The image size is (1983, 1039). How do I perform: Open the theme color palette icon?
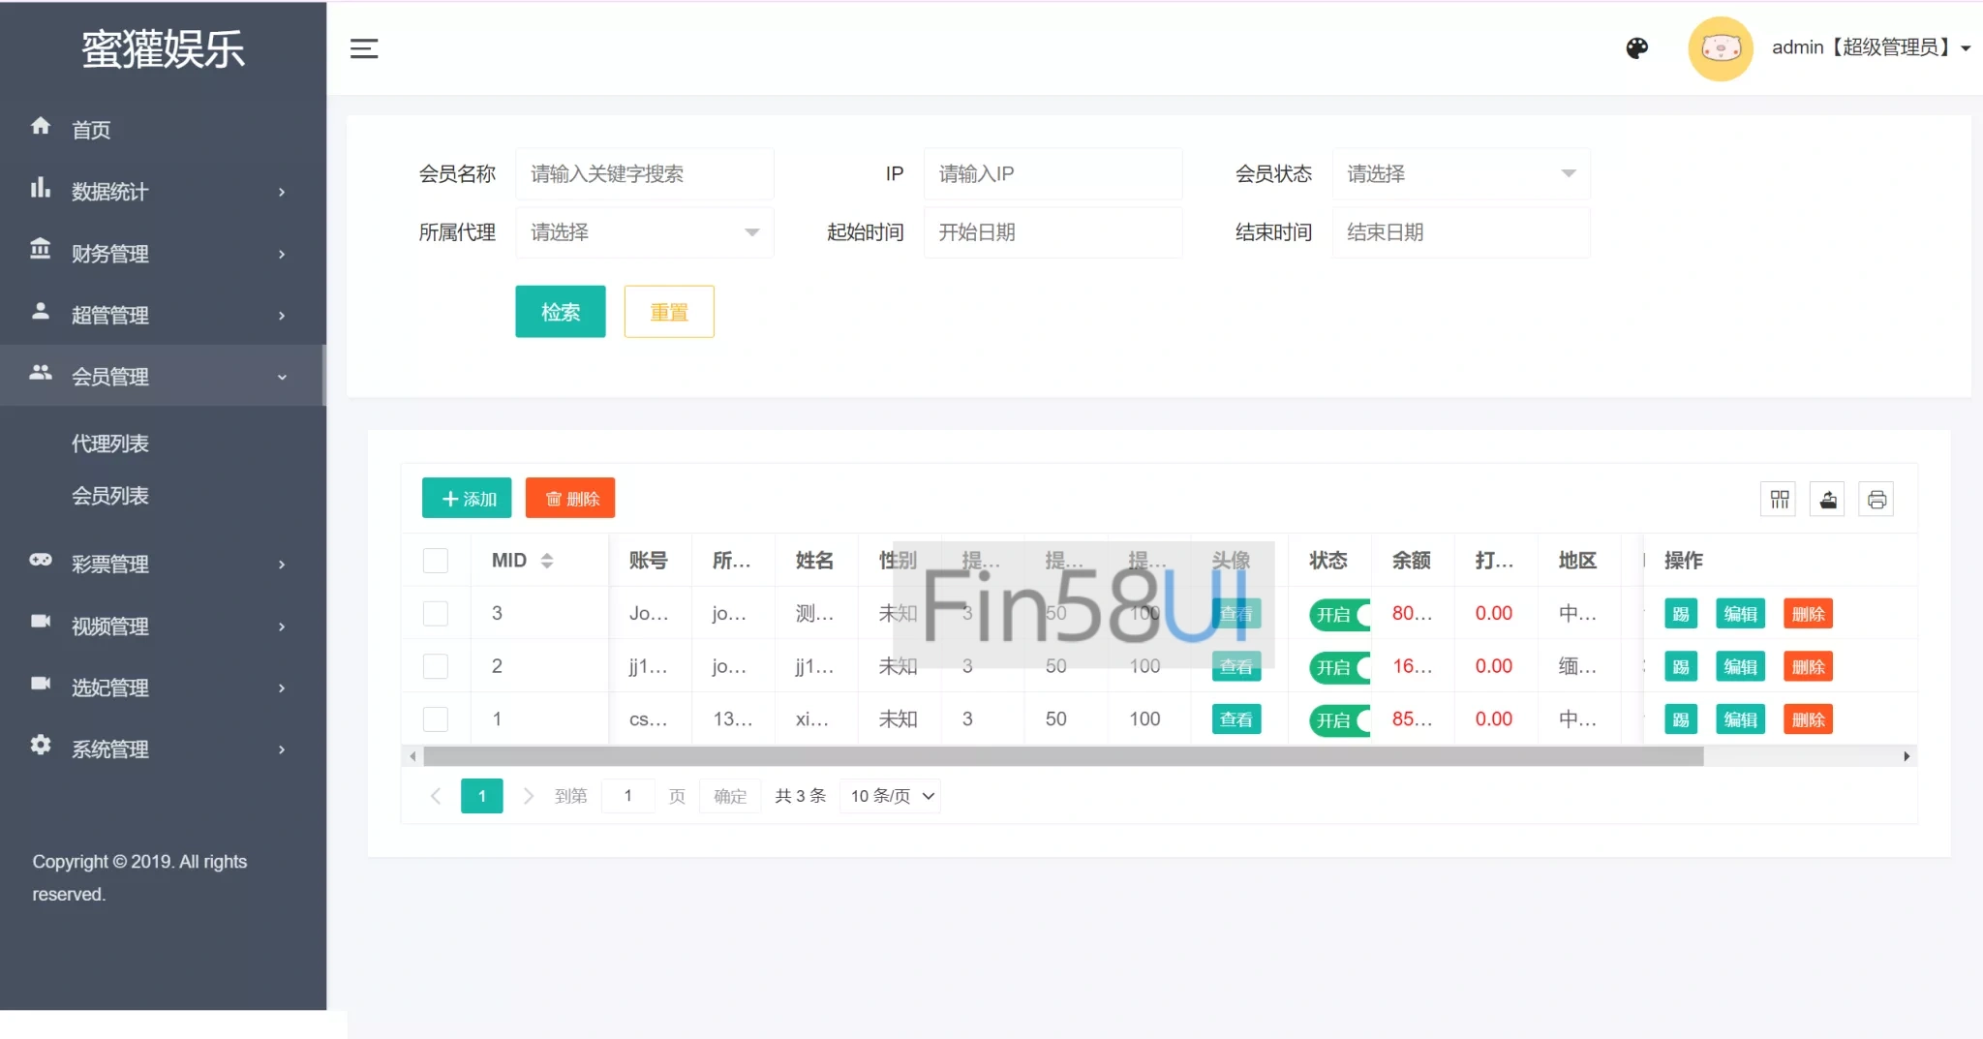pyautogui.click(x=1636, y=48)
